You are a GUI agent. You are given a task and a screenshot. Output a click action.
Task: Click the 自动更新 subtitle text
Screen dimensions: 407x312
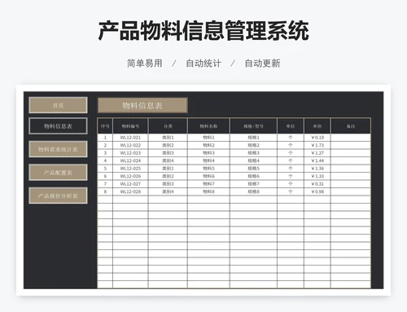click(x=262, y=64)
